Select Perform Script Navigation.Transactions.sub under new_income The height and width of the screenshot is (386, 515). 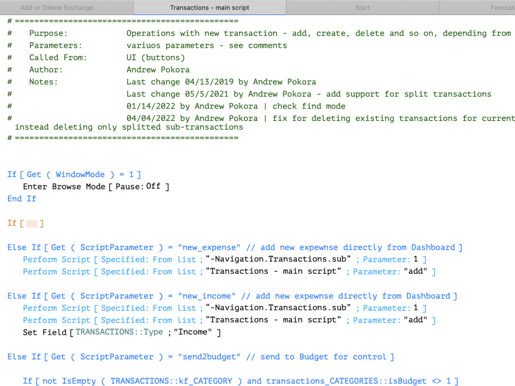225,308
